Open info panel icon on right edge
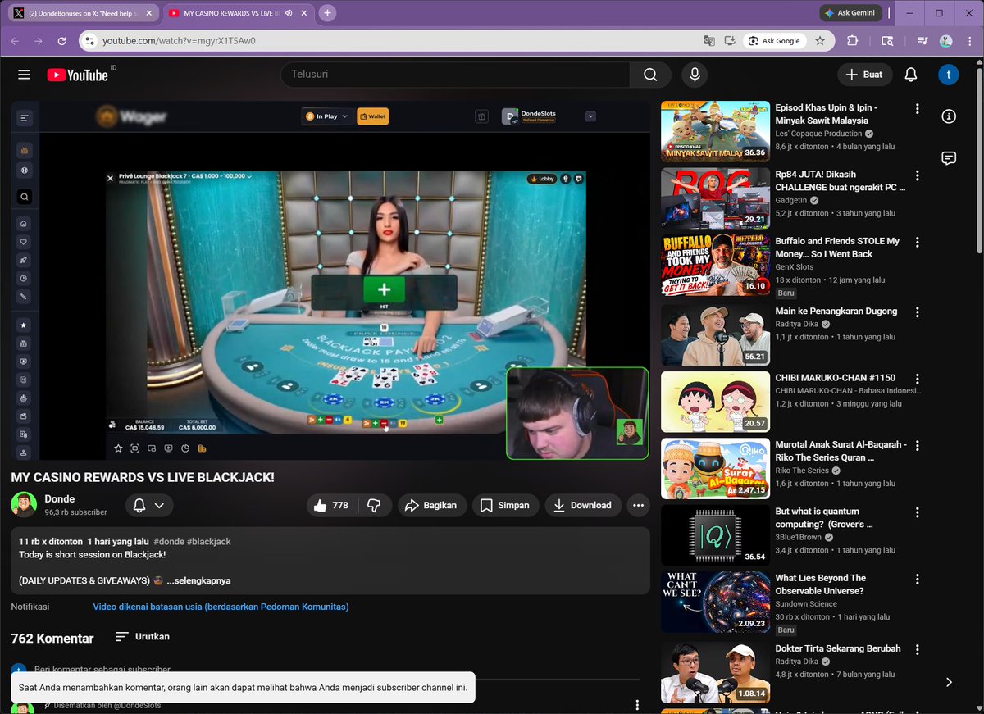 point(949,116)
